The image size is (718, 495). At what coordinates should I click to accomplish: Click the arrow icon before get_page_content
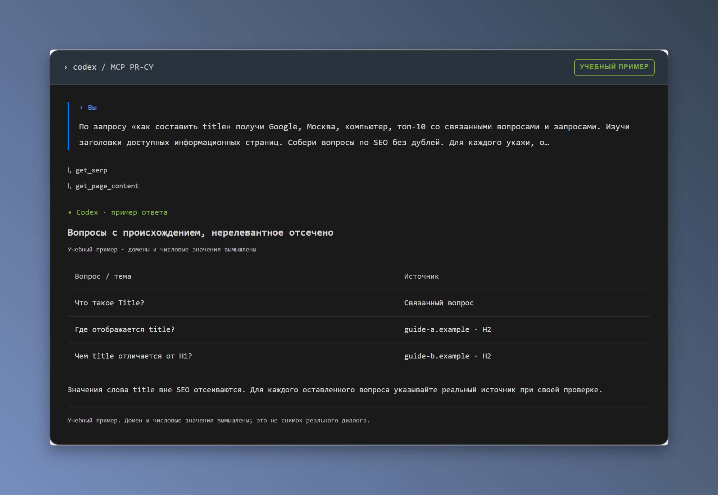pos(70,186)
